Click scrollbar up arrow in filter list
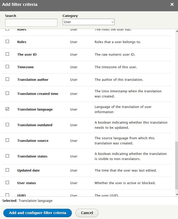Image resolution: width=178 pixels, height=219 pixels. click(x=177, y=32)
